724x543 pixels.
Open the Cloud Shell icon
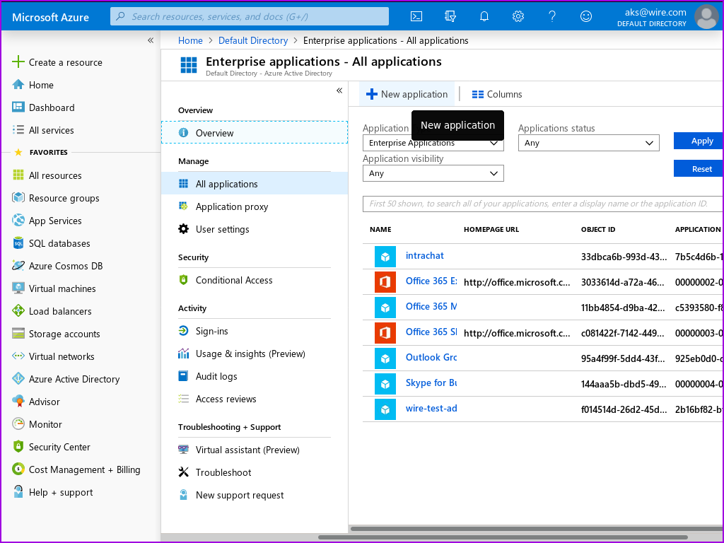[x=416, y=17]
